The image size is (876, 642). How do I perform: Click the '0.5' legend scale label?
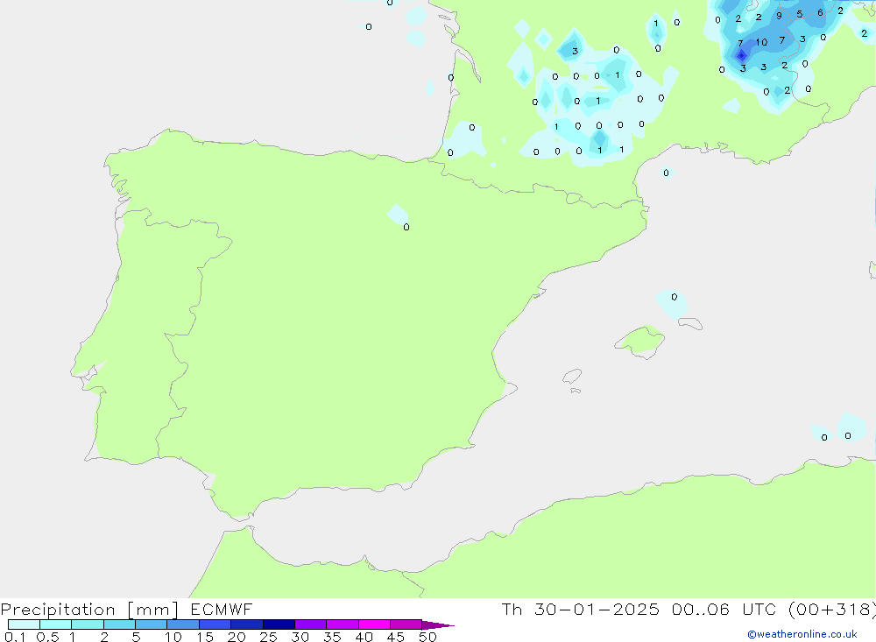(47, 637)
